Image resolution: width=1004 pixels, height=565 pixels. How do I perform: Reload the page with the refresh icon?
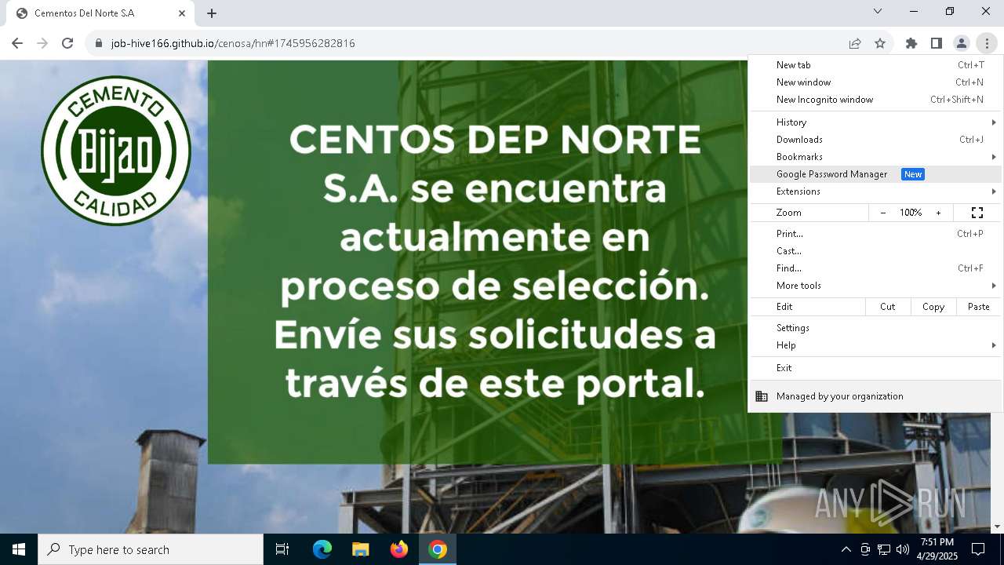click(x=67, y=43)
